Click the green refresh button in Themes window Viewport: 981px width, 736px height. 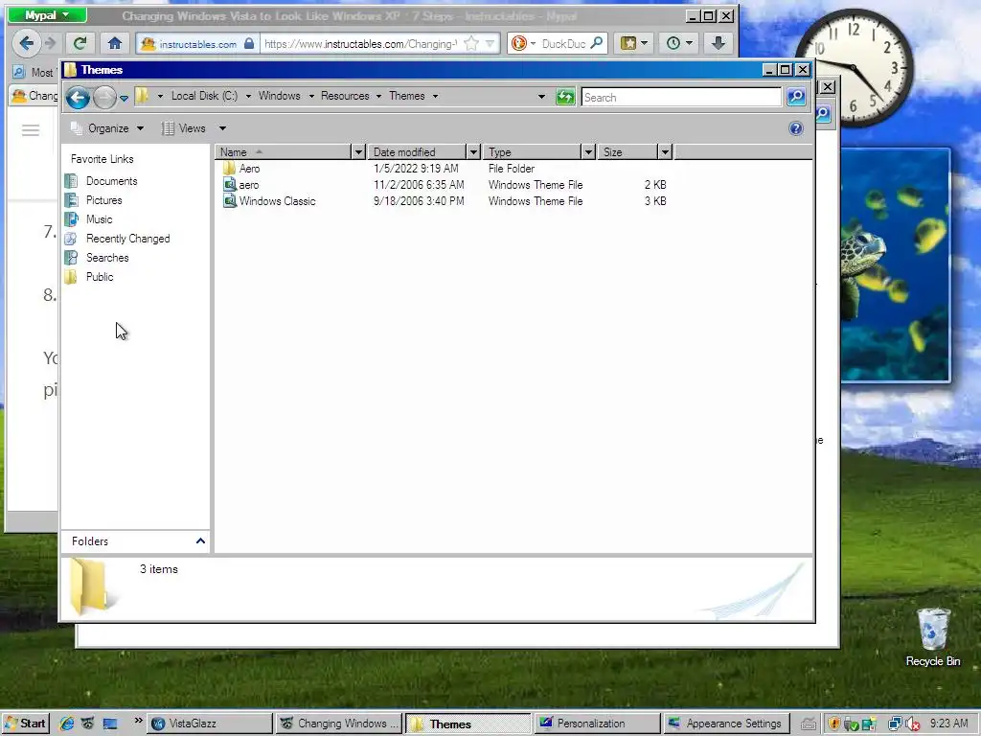(565, 97)
